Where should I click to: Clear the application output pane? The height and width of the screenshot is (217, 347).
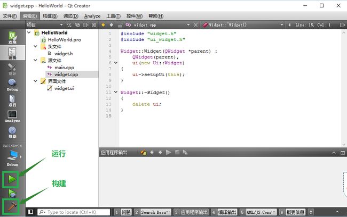[144, 153]
